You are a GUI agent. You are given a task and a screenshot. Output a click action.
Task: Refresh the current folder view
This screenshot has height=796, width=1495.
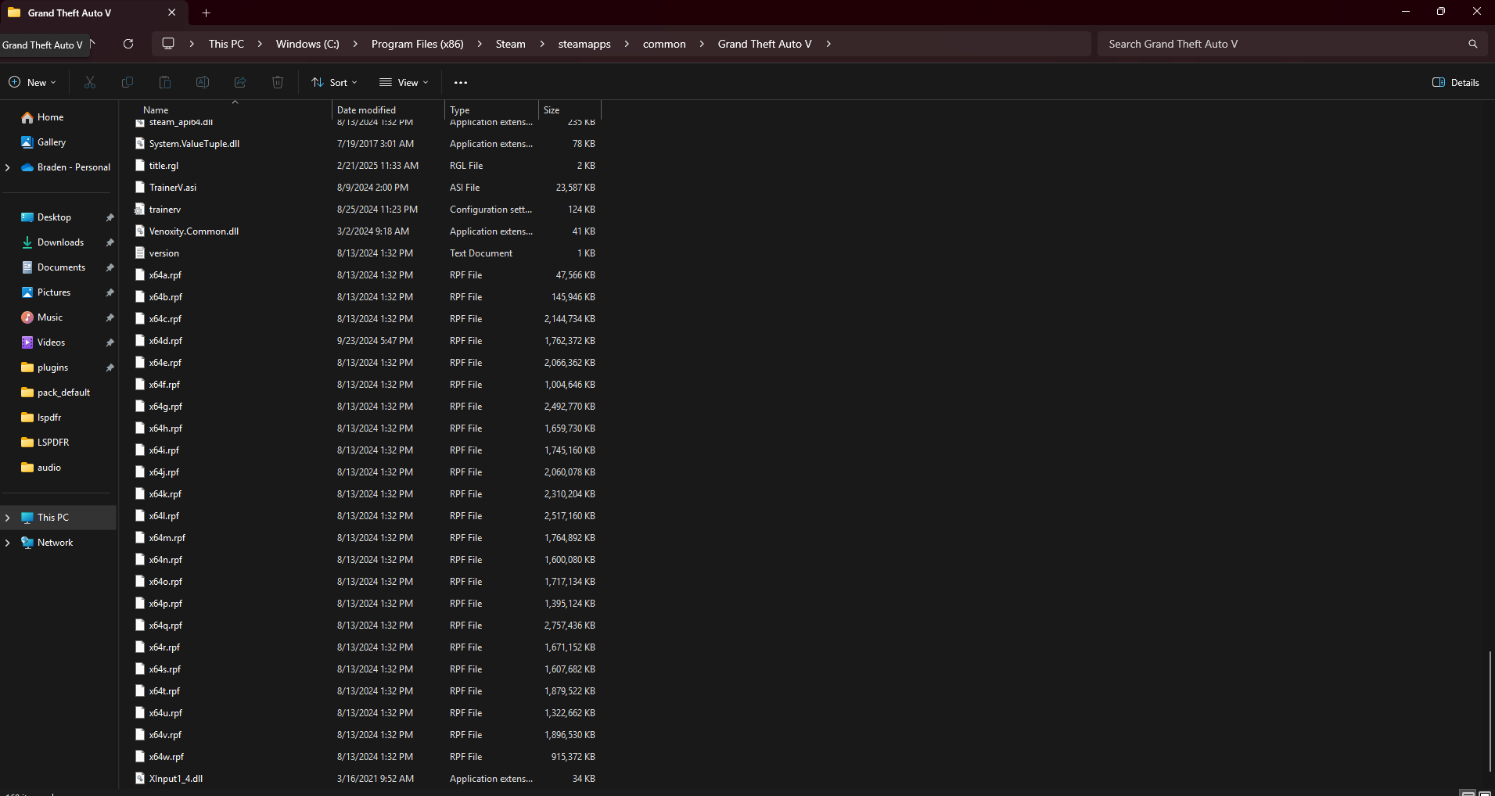[x=128, y=44]
